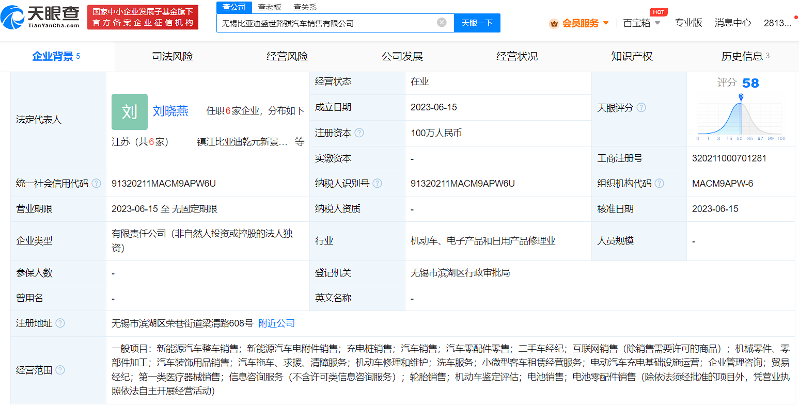Click 任职6家企业 text
Image resolution: width=799 pixels, height=408 pixels.
pos(232,110)
